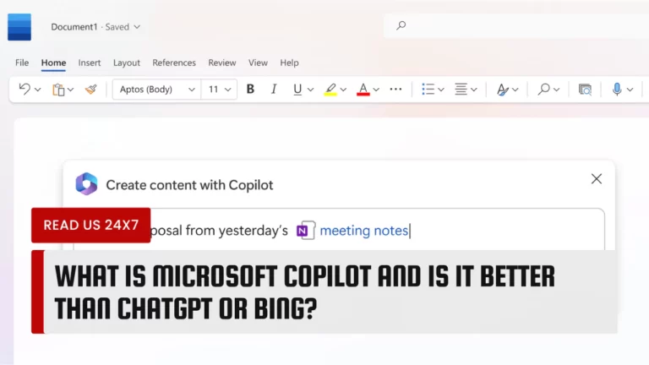Click the search magnifier icon in search bar
649x365 pixels.
401,25
